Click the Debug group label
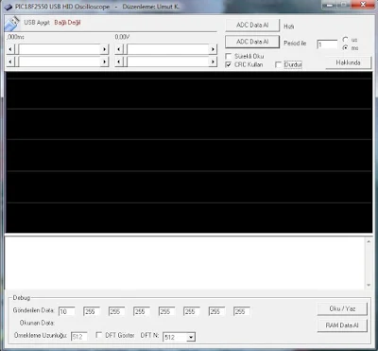 click(x=22, y=298)
